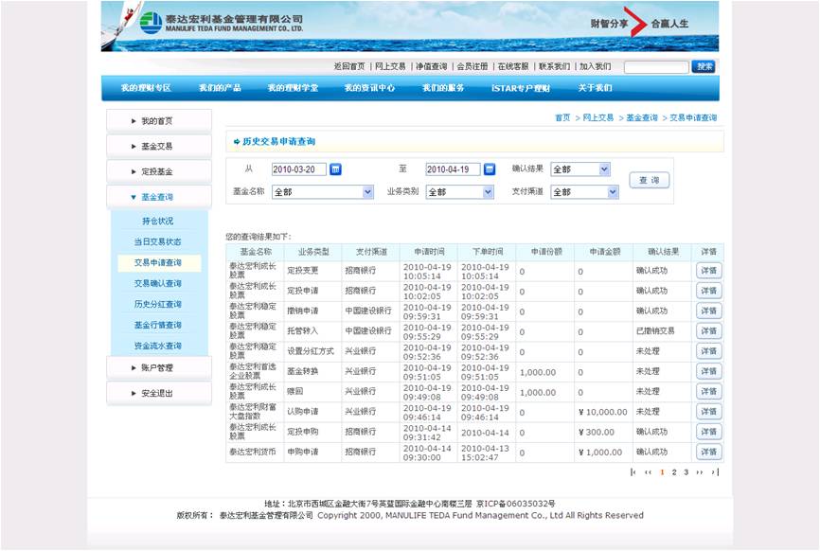The width and height of the screenshot is (820, 551).
Task: Select 基金行情查询 in the sidebar submenu
Action: click(x=158, y=325)
